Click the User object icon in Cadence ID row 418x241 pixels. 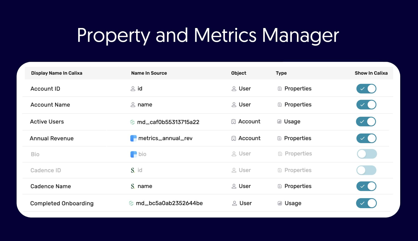234,170
